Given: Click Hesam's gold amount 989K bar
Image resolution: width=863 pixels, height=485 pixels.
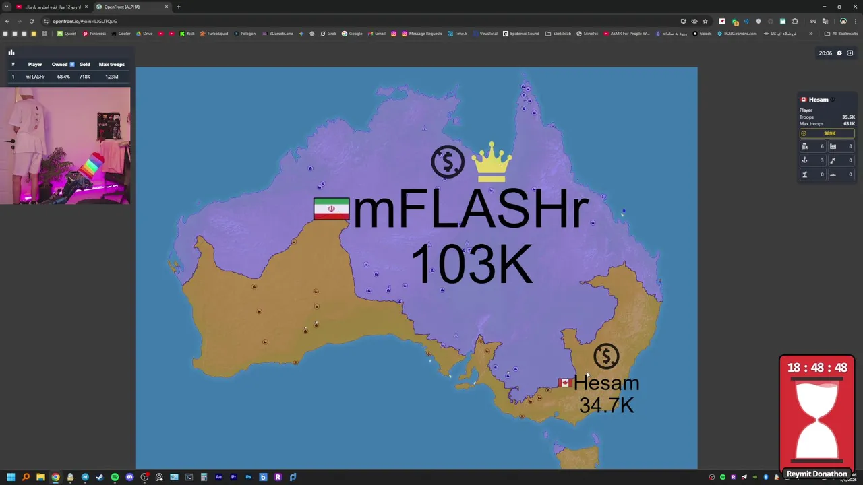Looking at the screenshot, I should 827,133.
